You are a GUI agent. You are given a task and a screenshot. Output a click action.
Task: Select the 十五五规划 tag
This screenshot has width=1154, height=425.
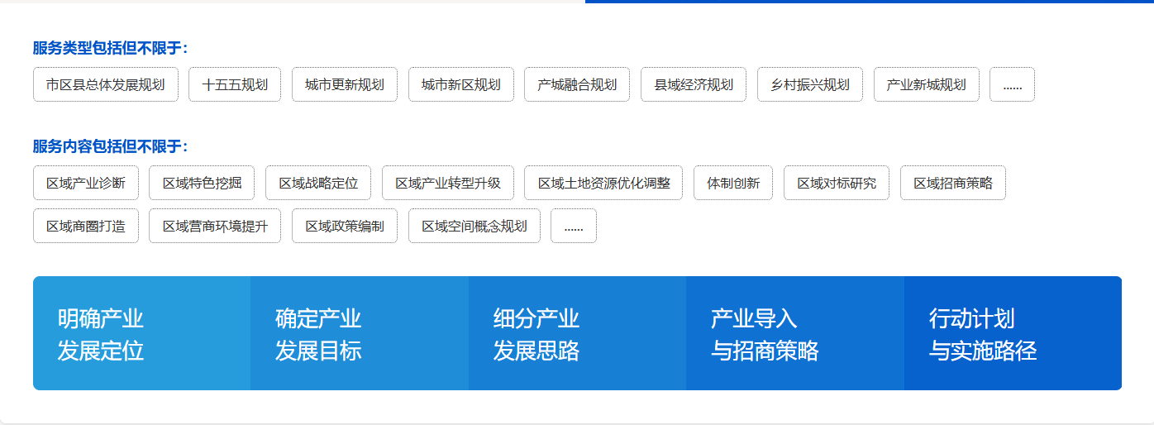(235, 84)
